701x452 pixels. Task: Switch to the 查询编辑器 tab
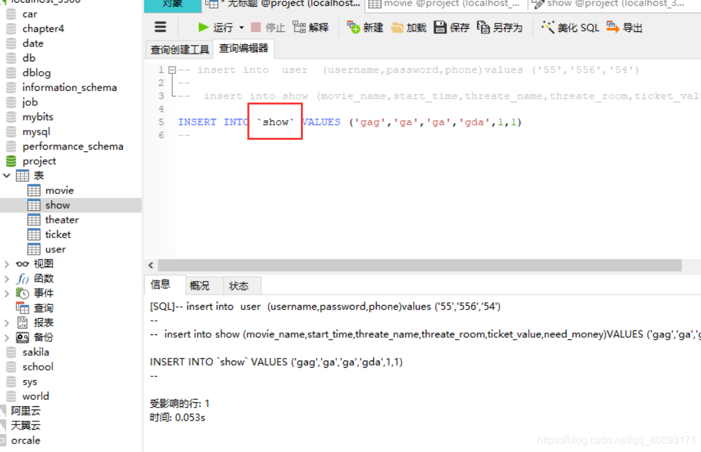243,48
